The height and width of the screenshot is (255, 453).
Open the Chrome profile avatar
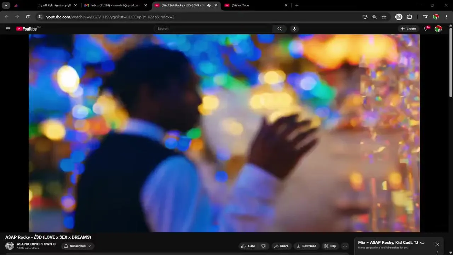pyautogui.click(x=436, y=17)
